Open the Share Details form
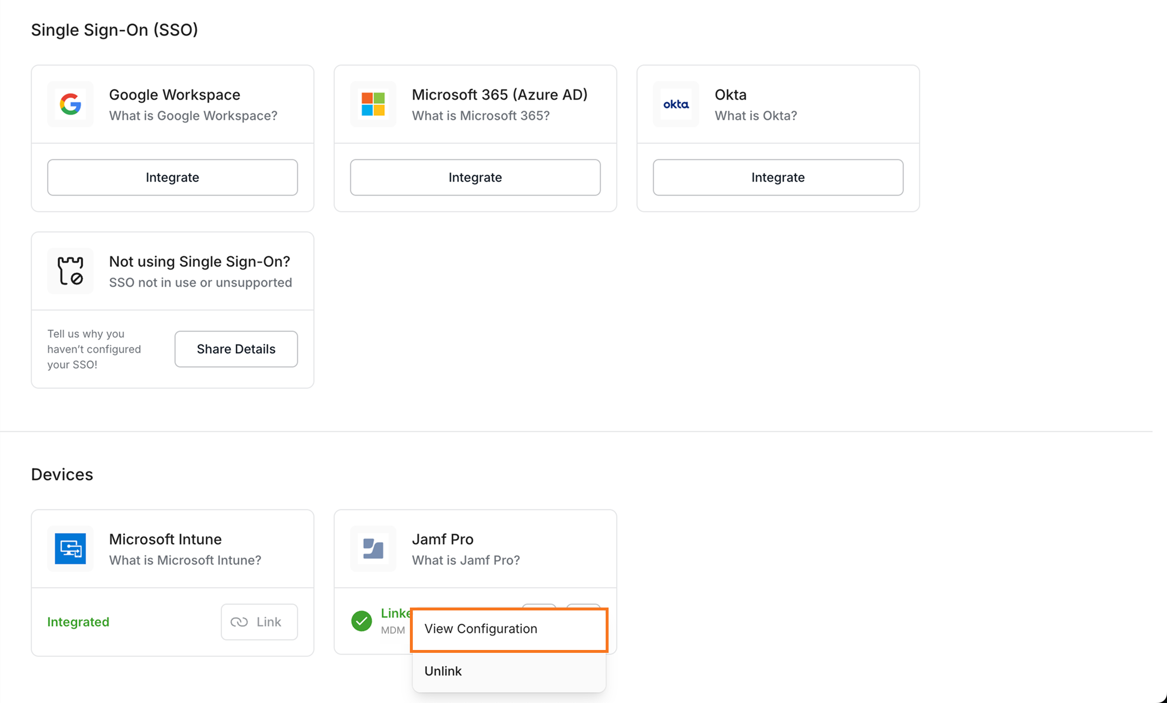 coord(236,349)
